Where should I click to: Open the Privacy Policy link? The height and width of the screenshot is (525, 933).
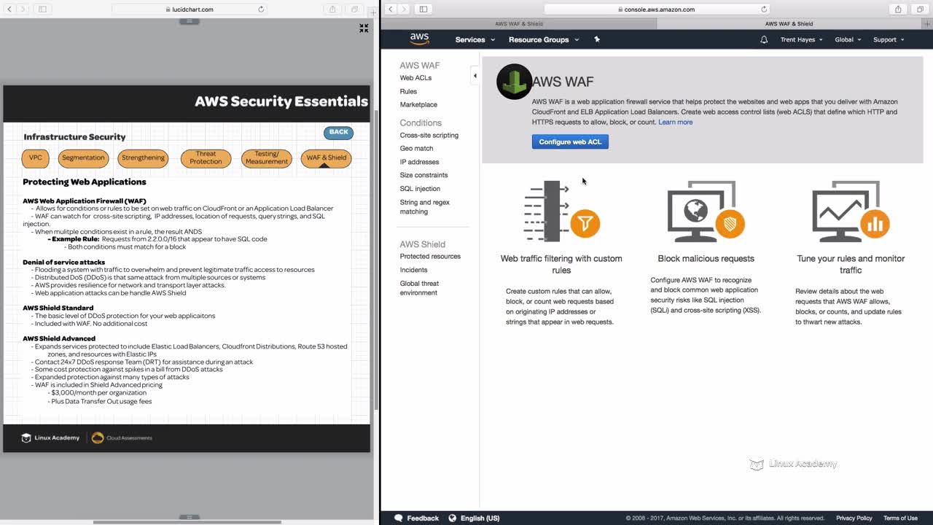click(x=854, y=518)
